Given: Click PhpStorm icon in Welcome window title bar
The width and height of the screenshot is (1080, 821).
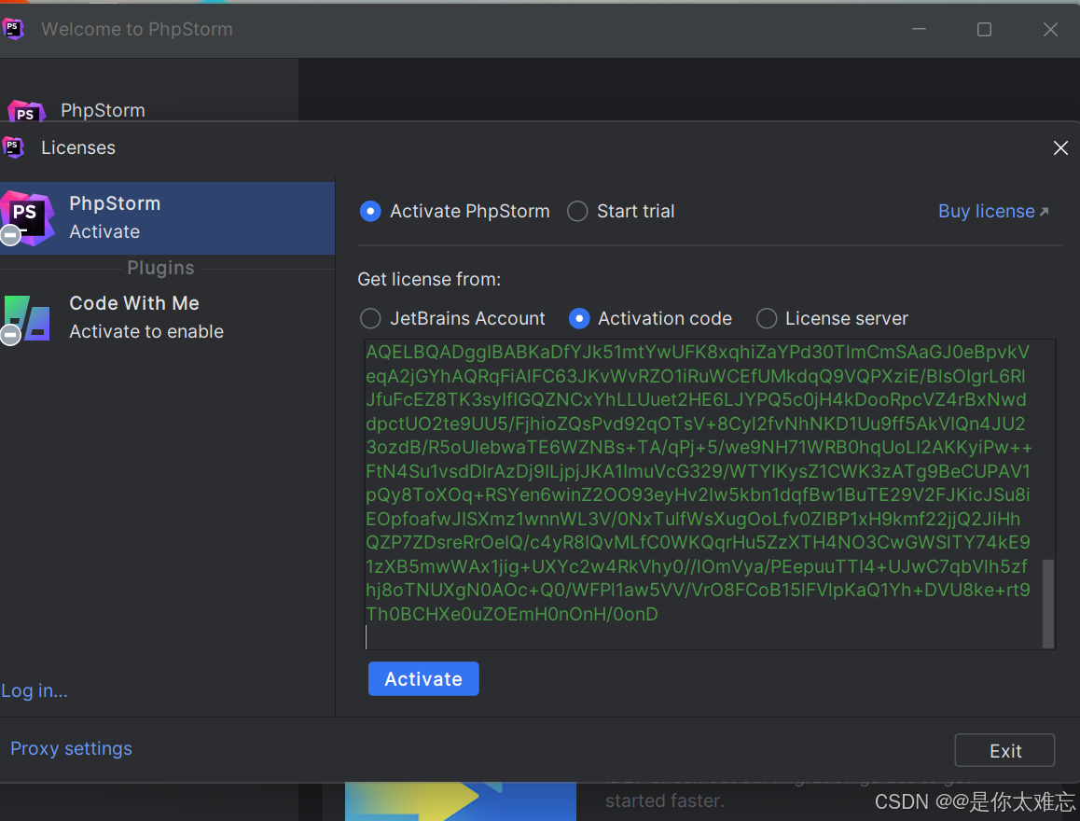Looking at the screenshot, I should 13,29.
